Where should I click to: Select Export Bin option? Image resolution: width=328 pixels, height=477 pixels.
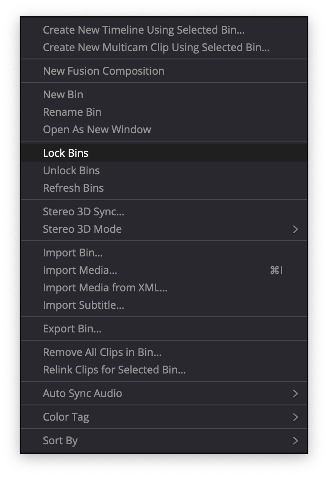[x=164, y=329]
